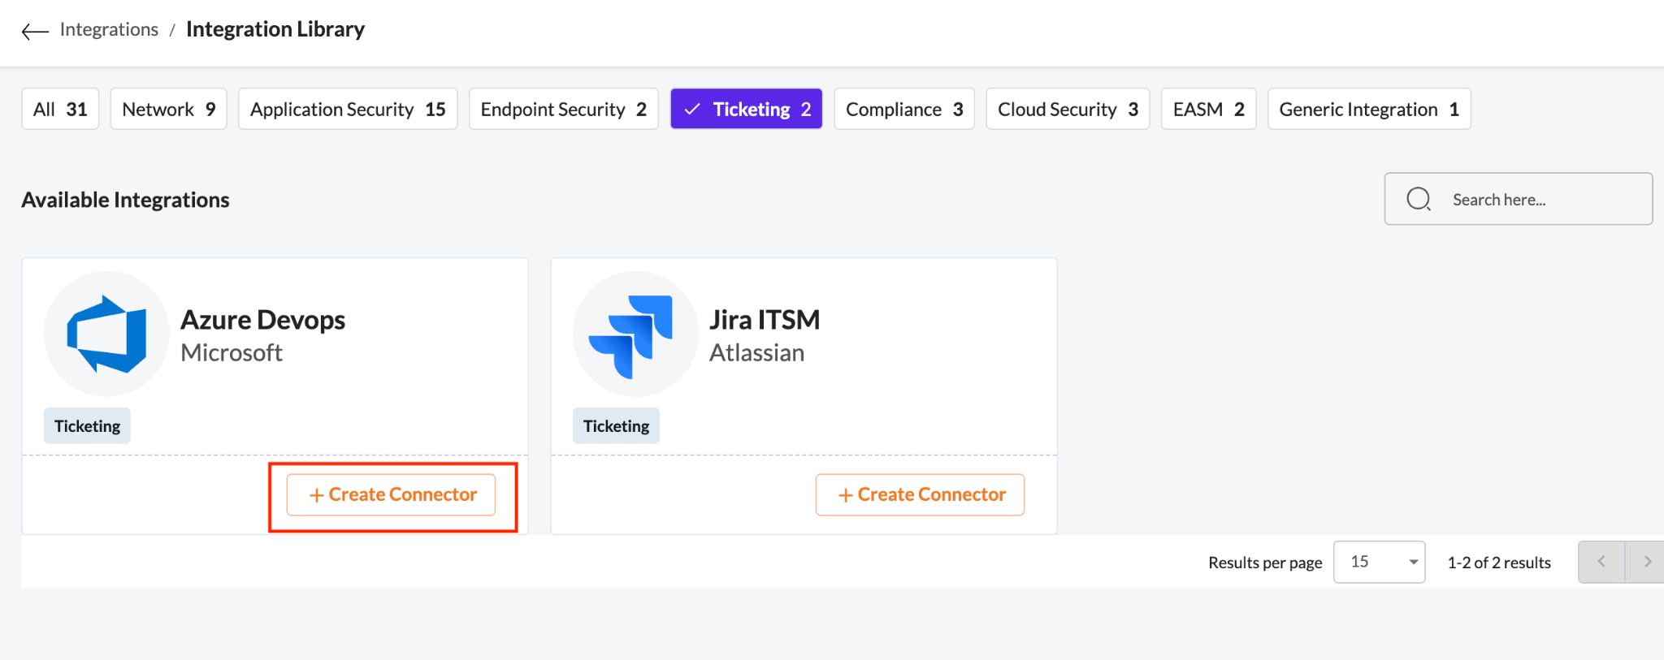Filter by Compliance category
Viewport: 1664px width, 660px height.
tap(904, 109)
